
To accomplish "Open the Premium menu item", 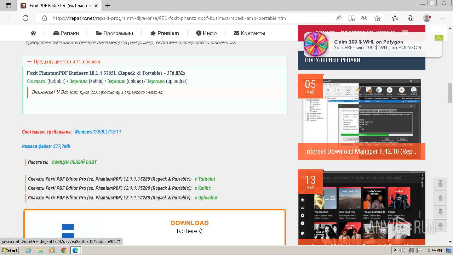I will point(165,33).
